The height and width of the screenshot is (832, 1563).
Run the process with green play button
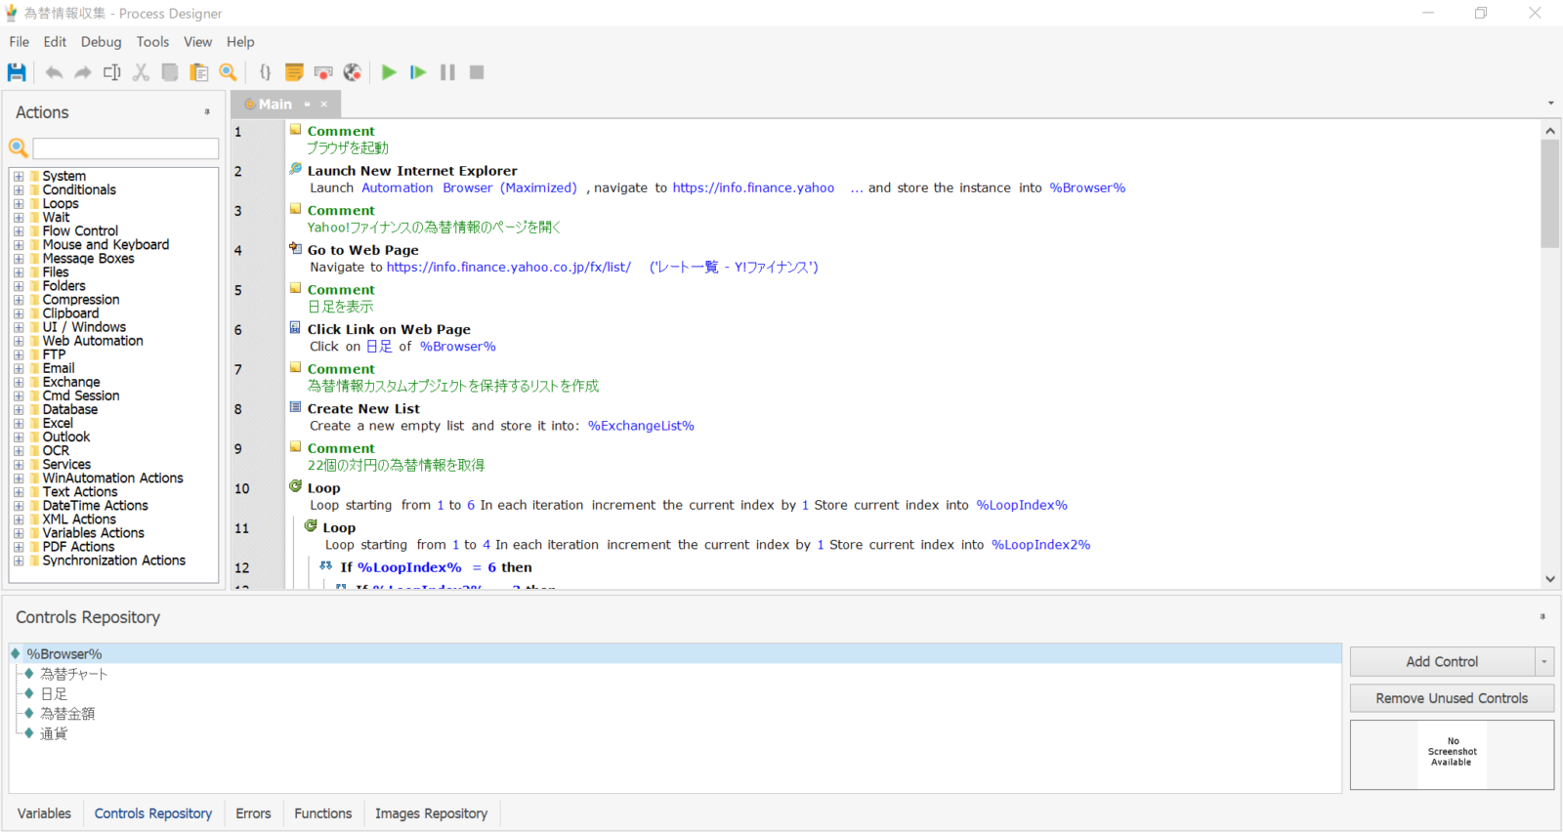[389, 72]
